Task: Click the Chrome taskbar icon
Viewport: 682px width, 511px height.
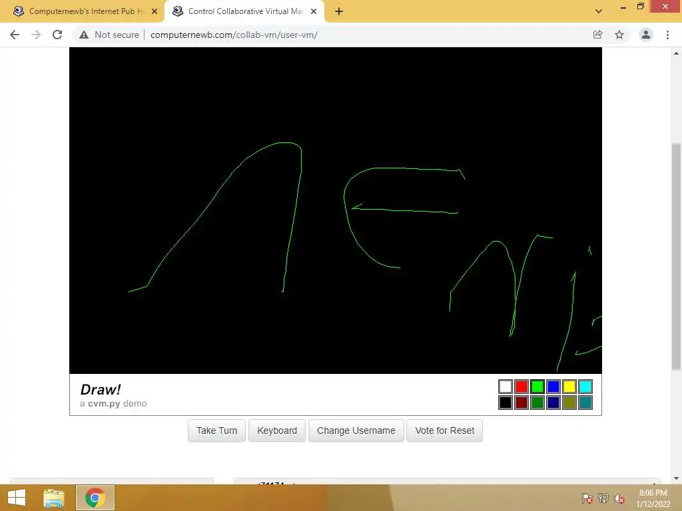Action: click(x=95, y=498)
